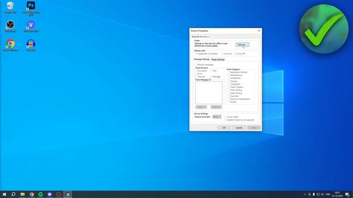
Task: Open the network tray icon
Action: point(318,194)
